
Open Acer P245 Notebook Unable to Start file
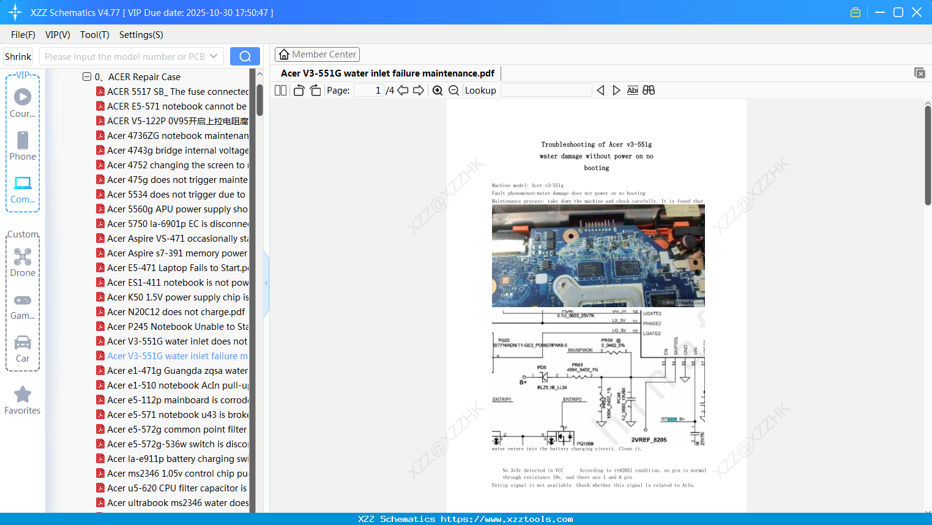pyautogui.click(x=173, y=326)
